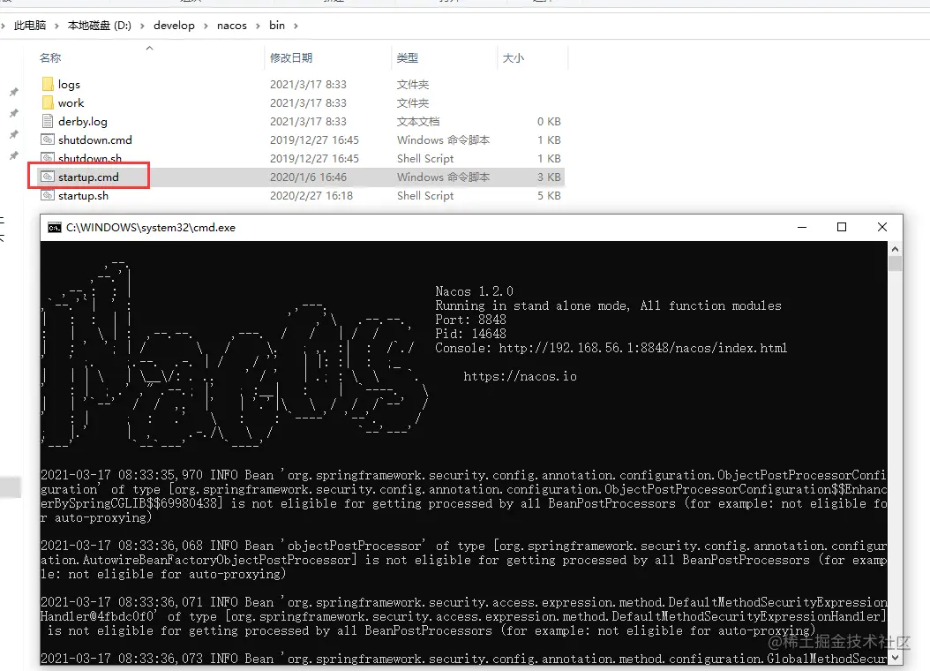Expand the chevron after develop
Viewport: 930px width, 671px height.
tap(206, 26)
